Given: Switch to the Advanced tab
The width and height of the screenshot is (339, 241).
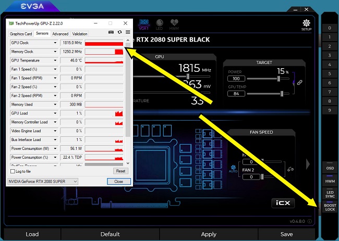Looking at the screenshot, I should coord(60,34).
